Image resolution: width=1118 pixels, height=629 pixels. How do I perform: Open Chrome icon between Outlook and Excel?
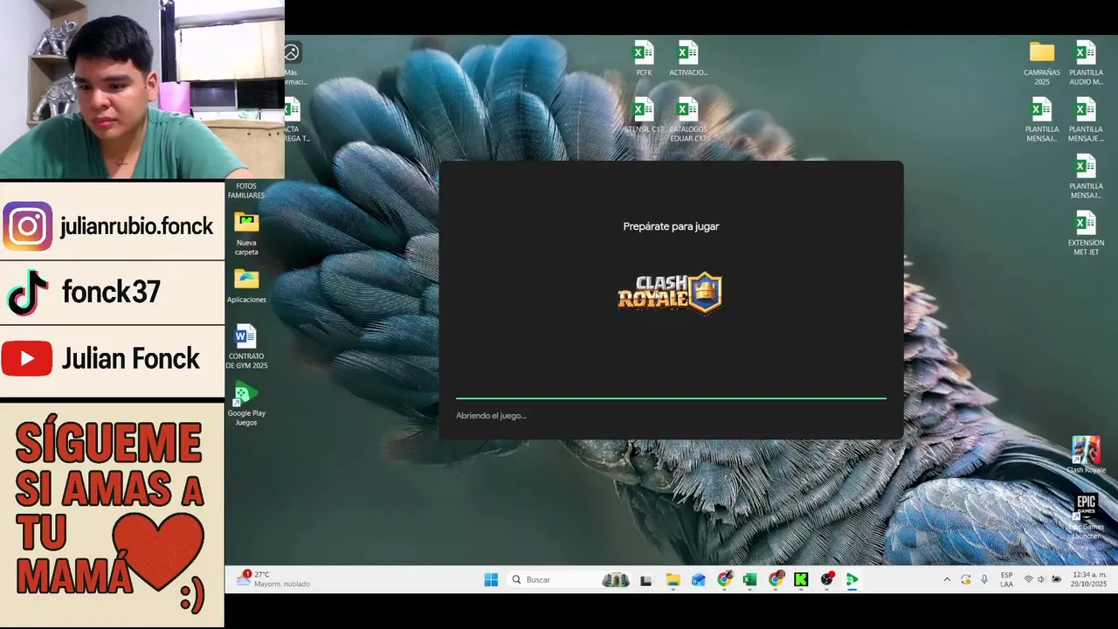click(724, 579)
